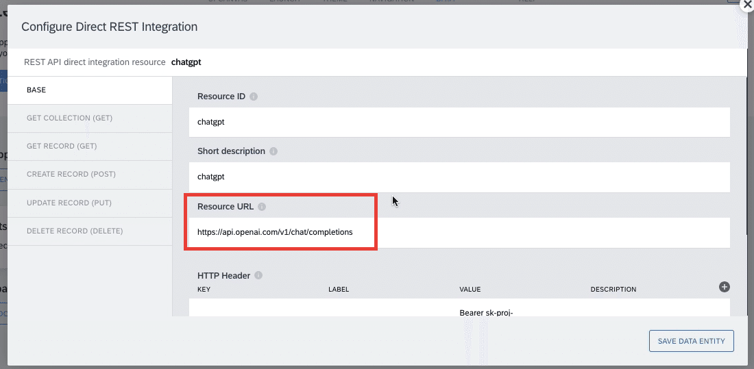Open the Short description info icon

273,151
